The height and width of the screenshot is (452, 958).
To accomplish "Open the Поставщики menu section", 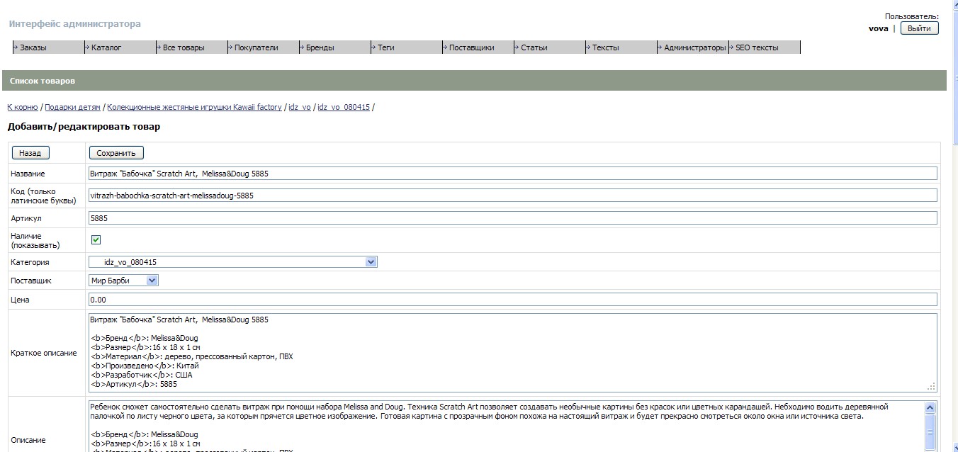I will [478, 47].
